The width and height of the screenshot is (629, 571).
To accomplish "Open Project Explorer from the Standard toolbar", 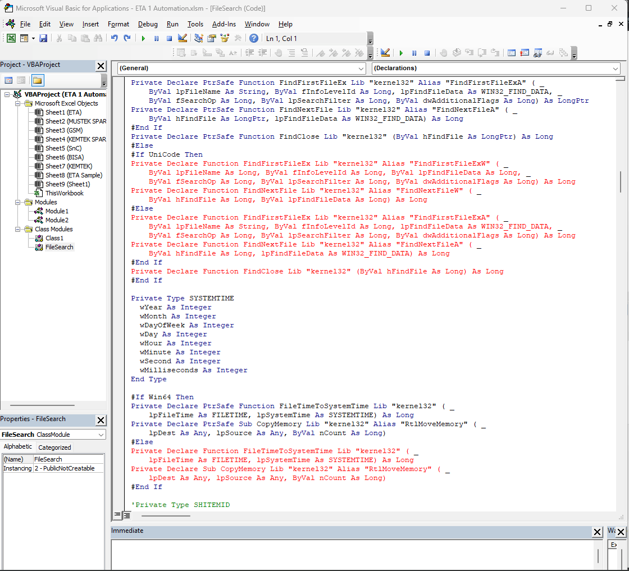I will coord(199,39).
